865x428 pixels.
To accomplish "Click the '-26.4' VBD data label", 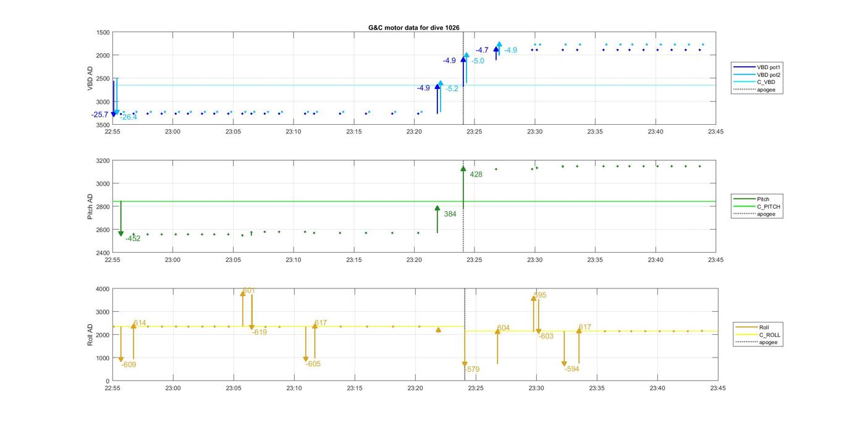I will tap(129, 117).
